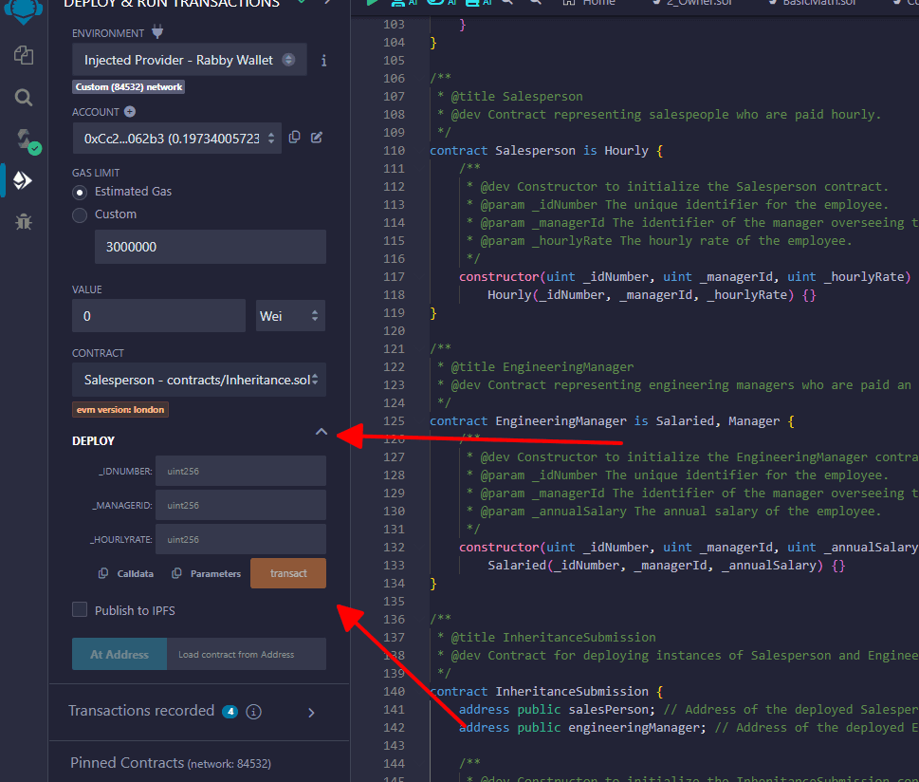Viewport: 919px width, 782px height.
Task: Open the Salesperson contract selection dropdown
Action: pos(198,380)
